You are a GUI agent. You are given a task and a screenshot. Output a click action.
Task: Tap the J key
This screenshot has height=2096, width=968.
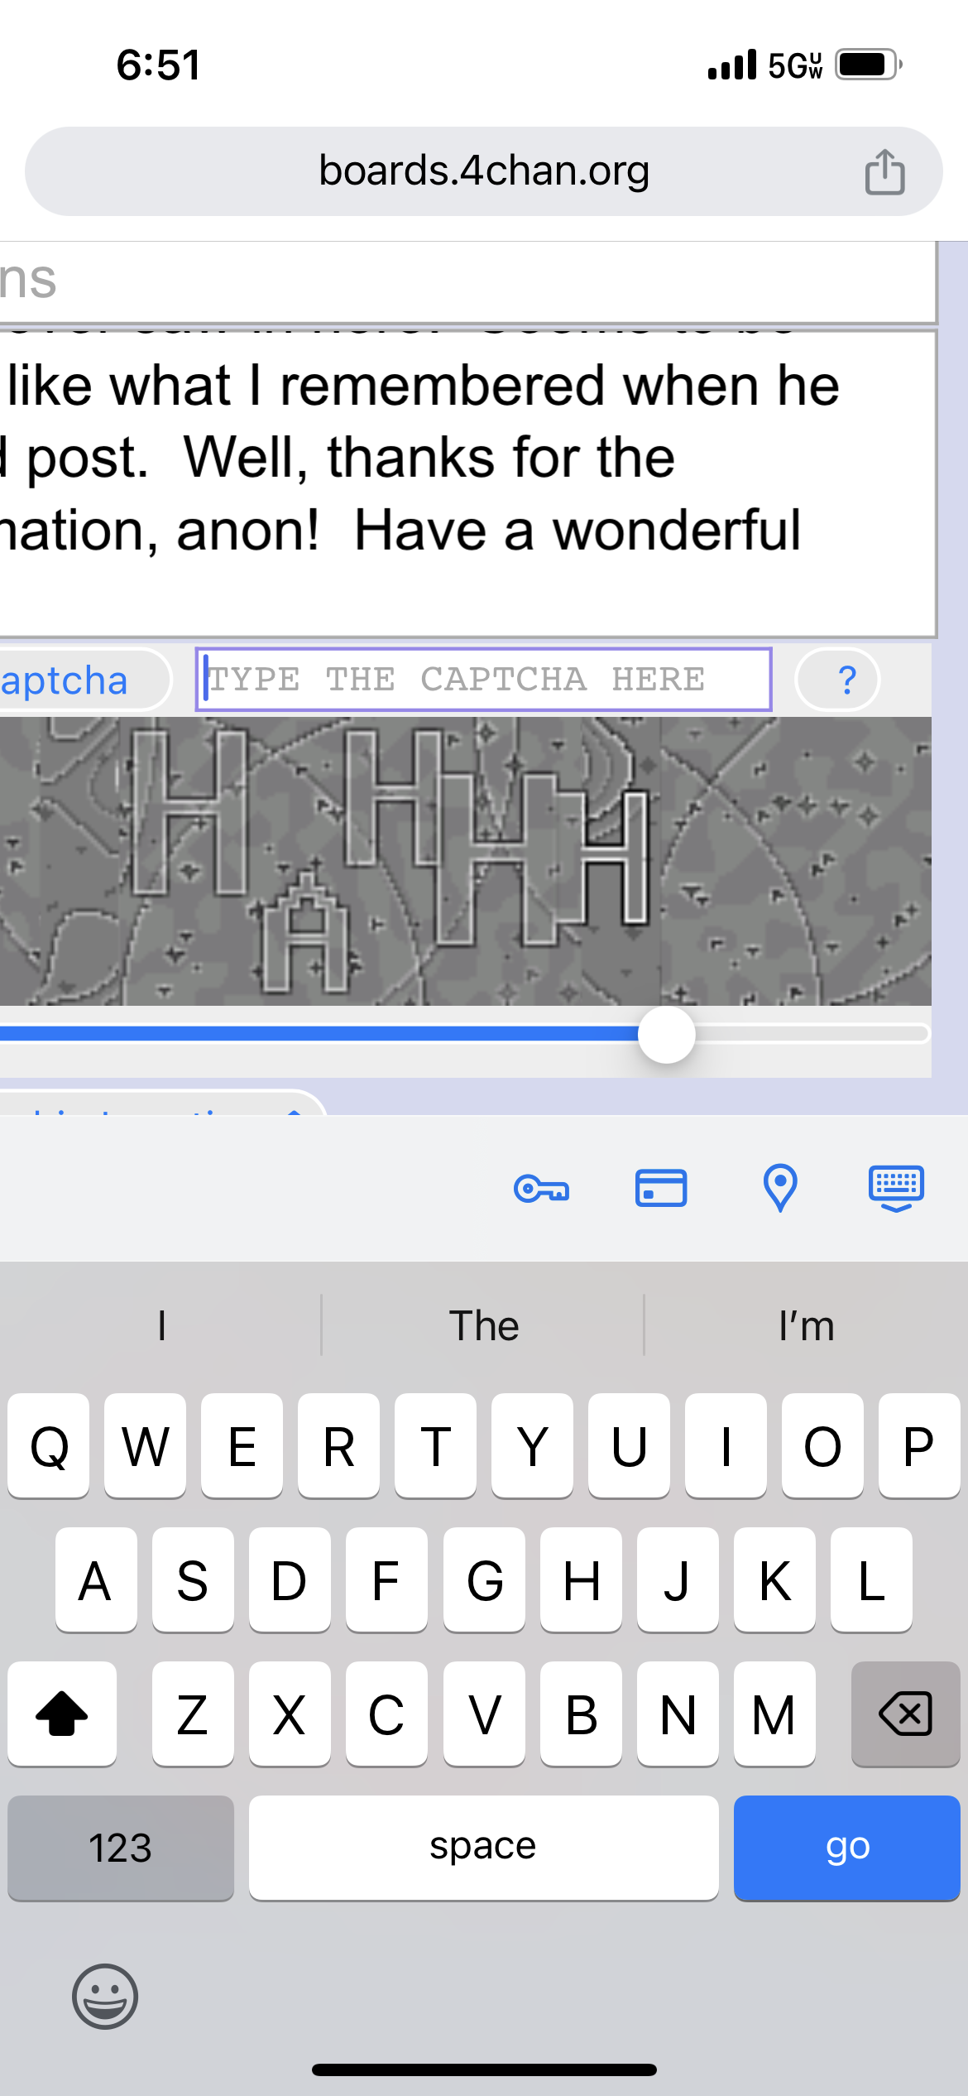[678, 1579]
